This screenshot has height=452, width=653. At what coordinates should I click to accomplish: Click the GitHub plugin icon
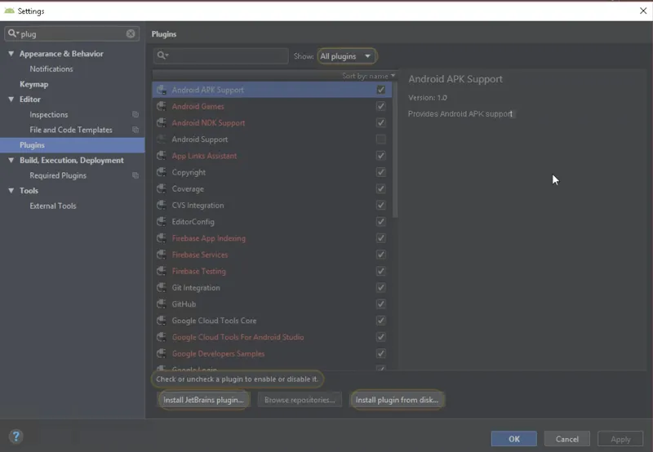(162, 304)
